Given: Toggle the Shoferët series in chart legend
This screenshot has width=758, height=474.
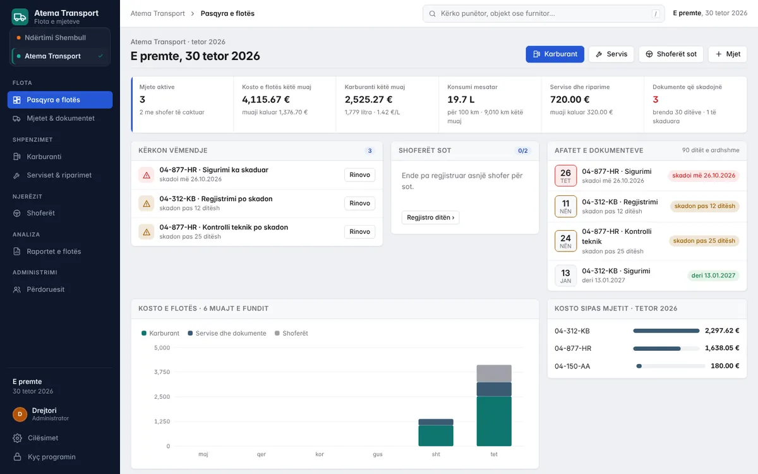Looking at the screenshot, I should [291, 333].
